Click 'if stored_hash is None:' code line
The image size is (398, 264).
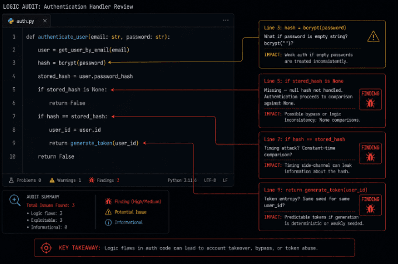(72, 90)
